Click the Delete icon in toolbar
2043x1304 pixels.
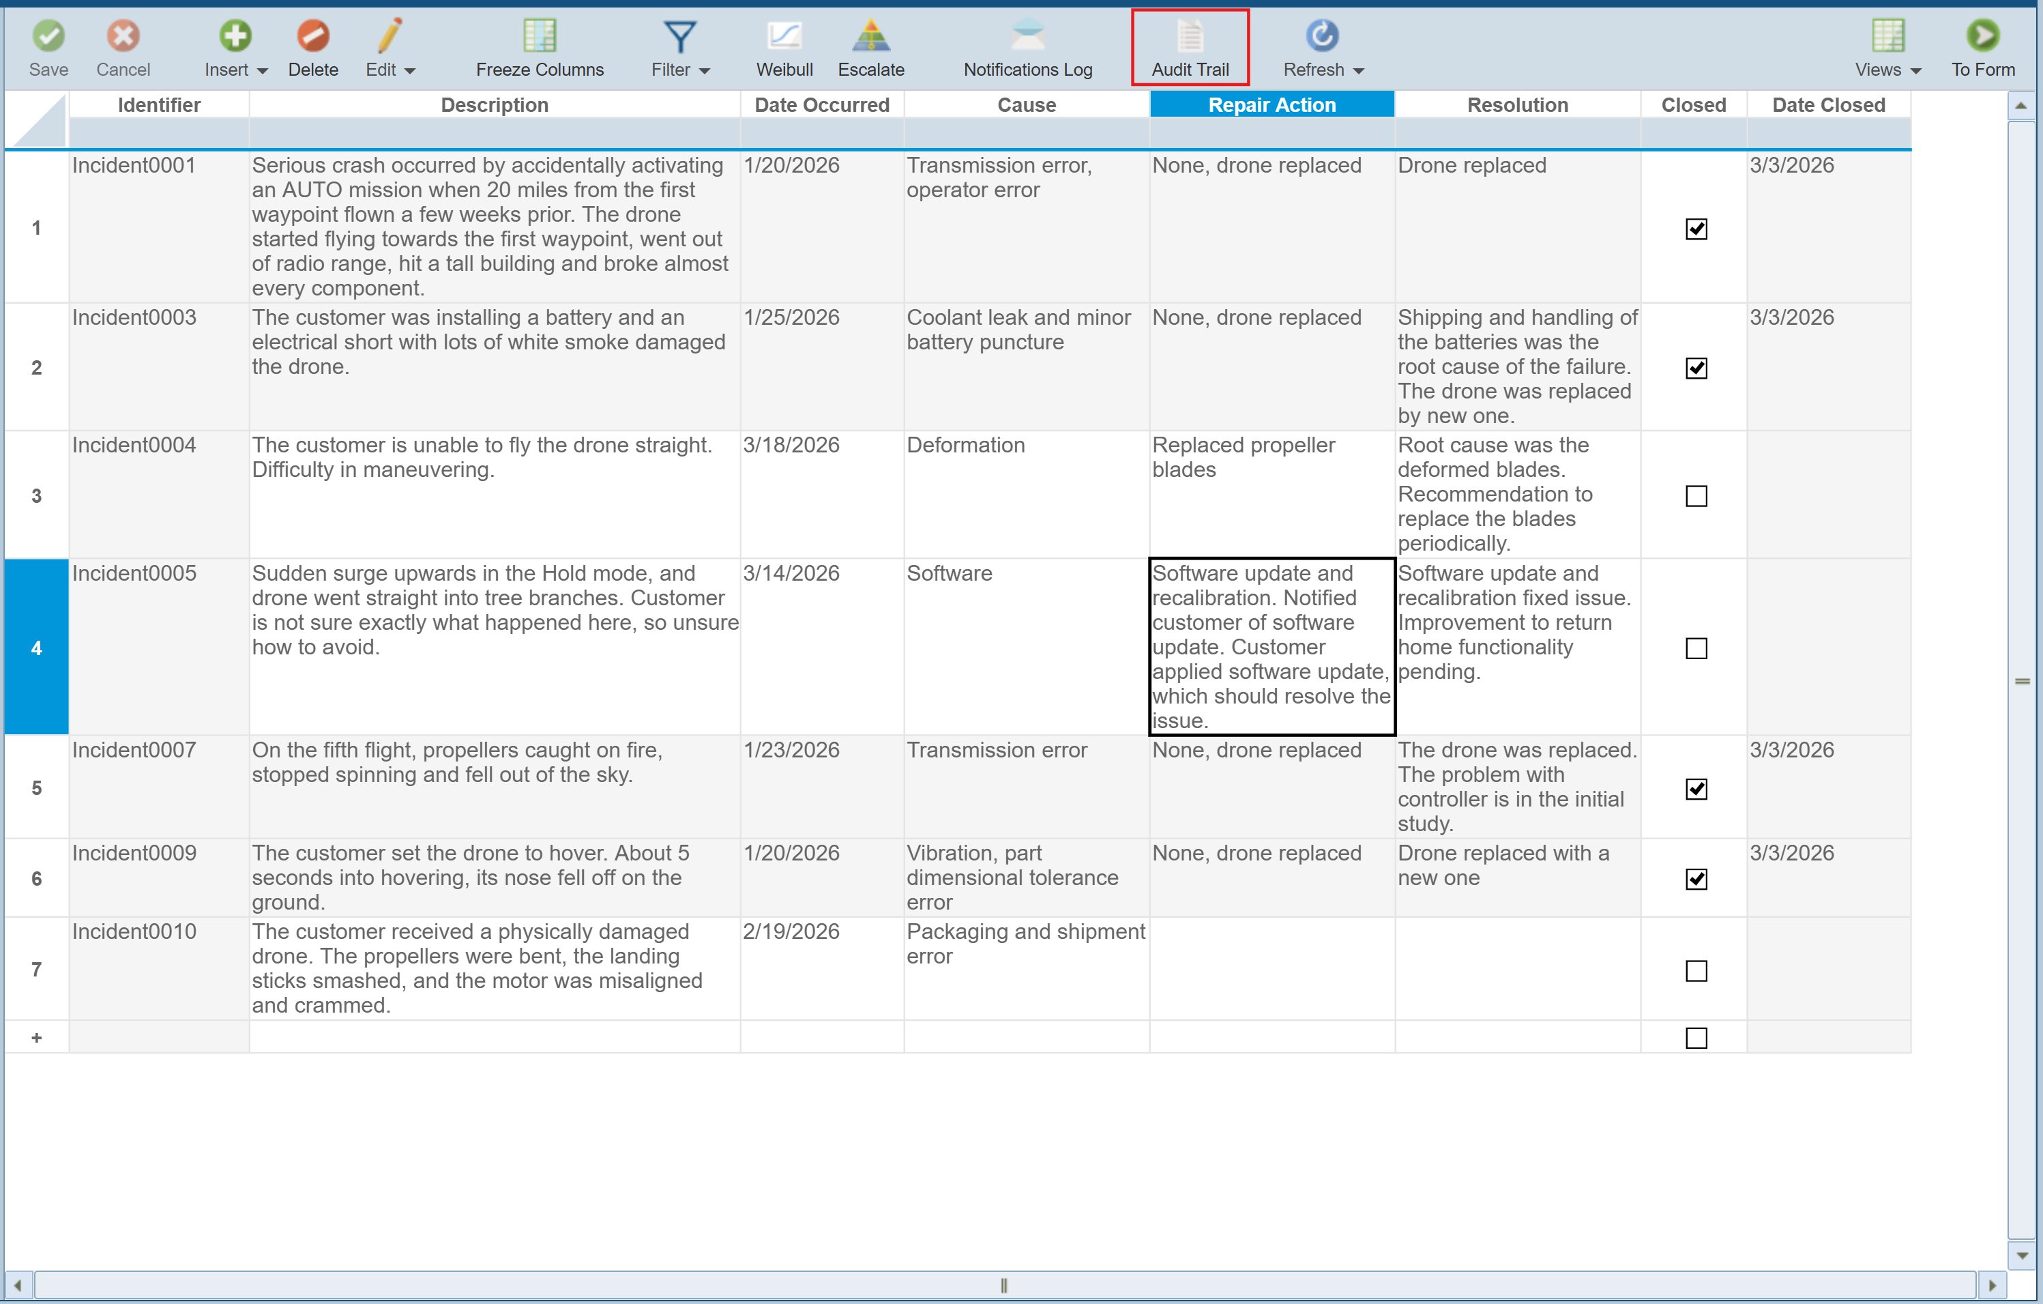point(312,35)
